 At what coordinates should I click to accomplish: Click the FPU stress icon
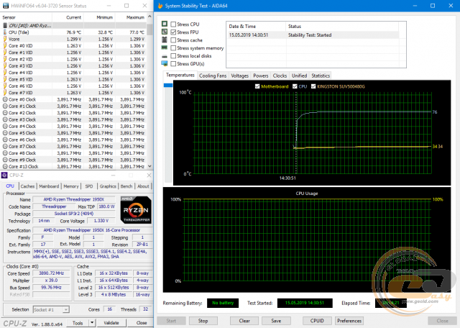pyautogui.click(x=165, y=32)
